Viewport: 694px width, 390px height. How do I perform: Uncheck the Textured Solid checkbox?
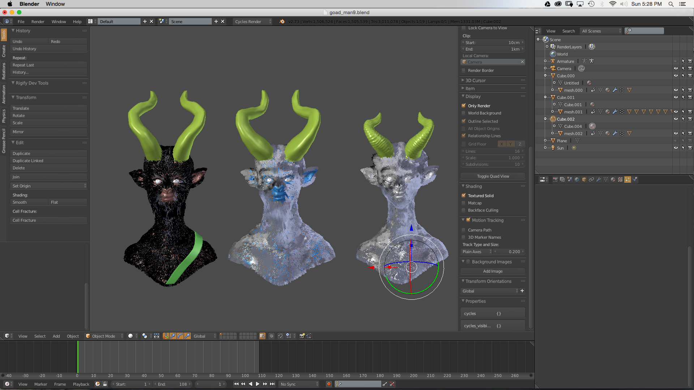(464, 195)
